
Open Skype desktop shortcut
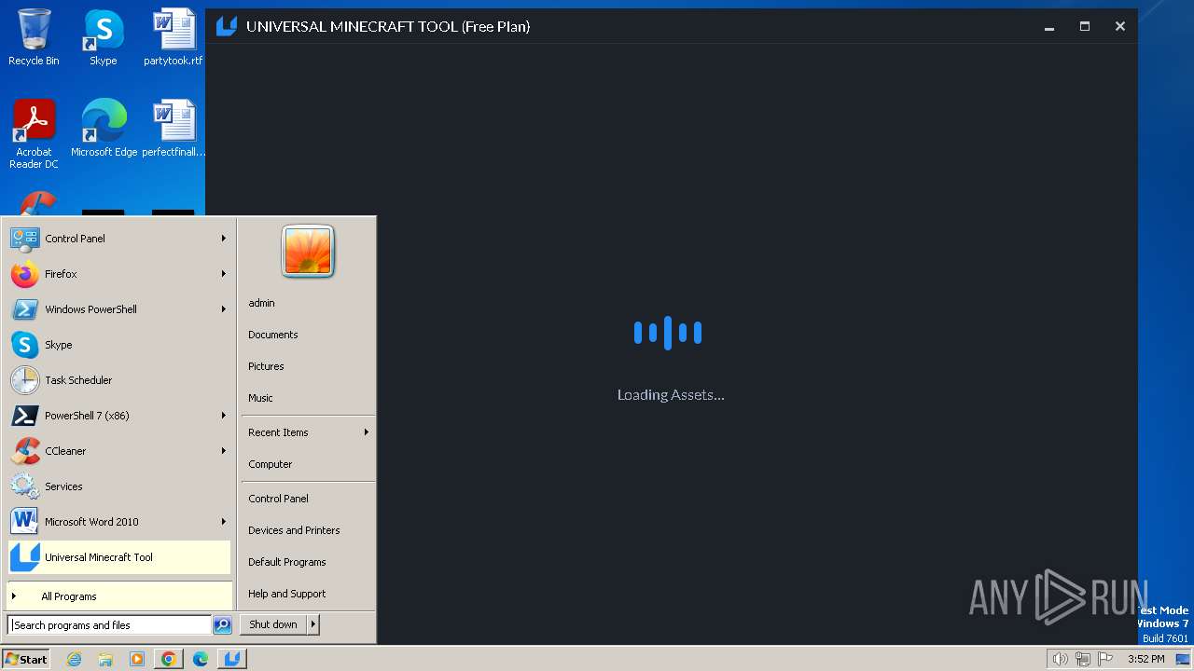(x=104, y=38)
